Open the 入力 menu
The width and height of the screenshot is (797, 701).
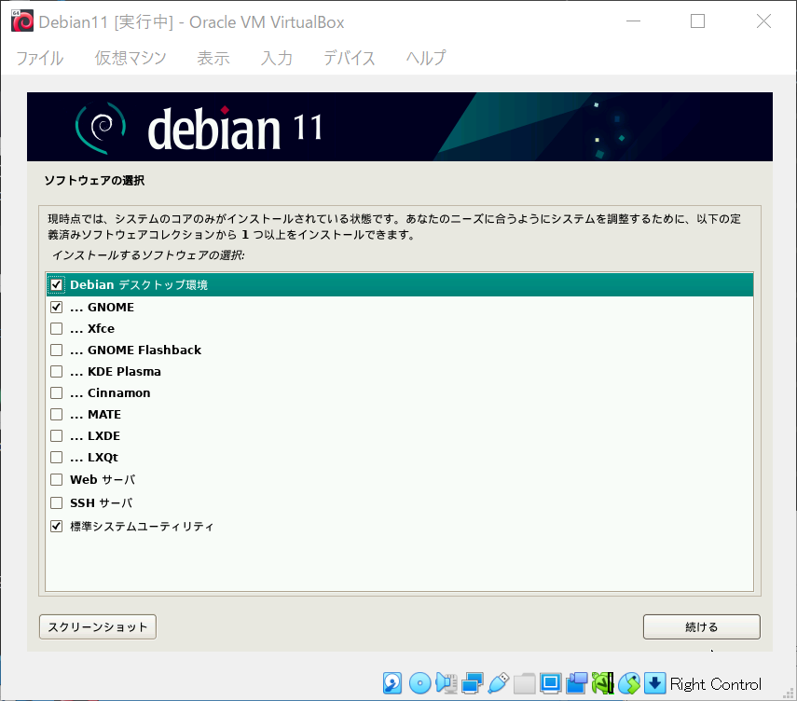[x=277, y=58]
